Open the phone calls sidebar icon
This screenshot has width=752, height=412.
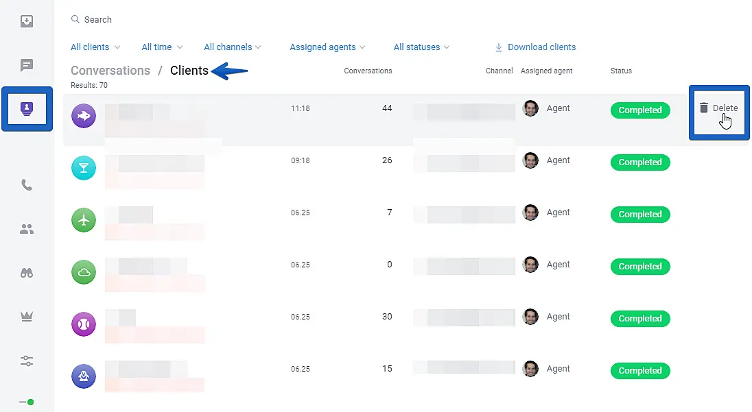[27, 185]
